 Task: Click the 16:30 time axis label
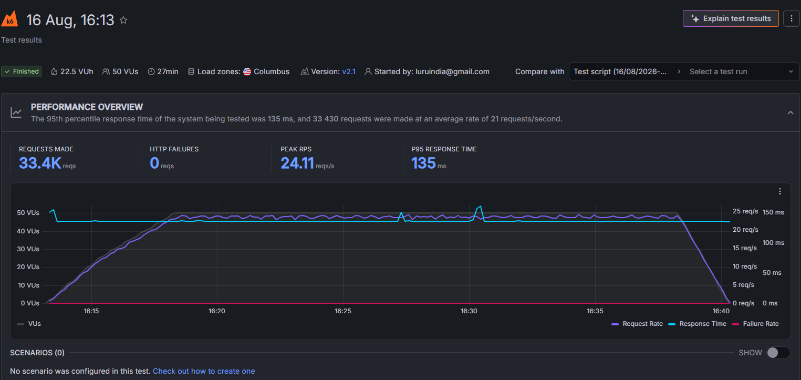coord(469,311)
